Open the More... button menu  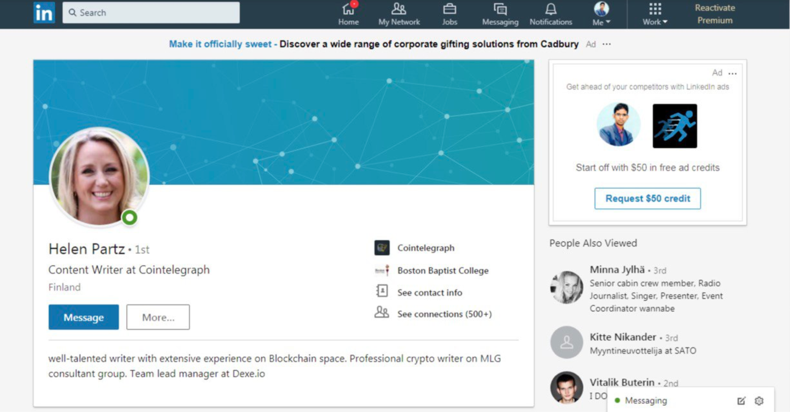[x=158, y=317]
